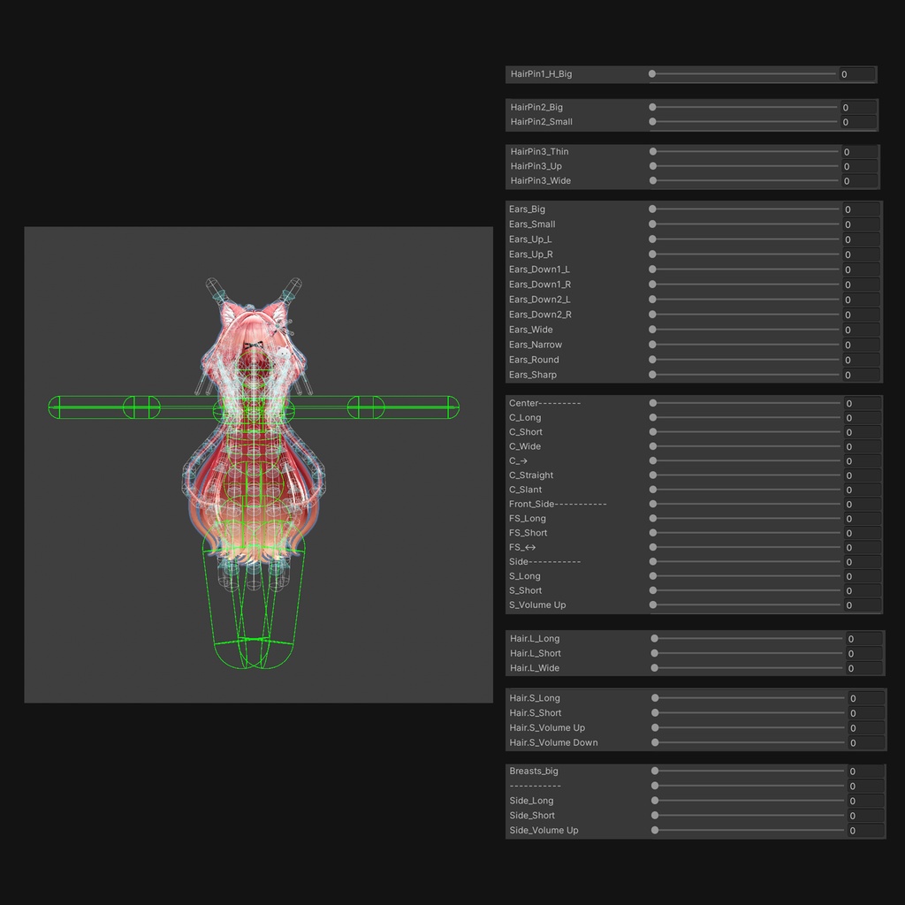
Task: Click the Ears_Down2_R value field
Action: (x=861, y=315)
